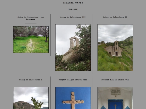Open 'Going to Paleochora: the Entrance' title
This screenshot has height=109, width=146.
point(31,18)
